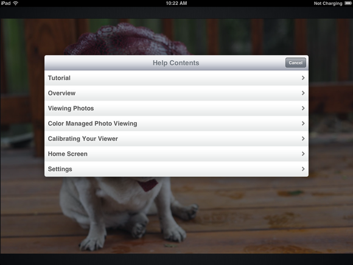The height and width of the screenshot is (265, 353).
Task: Click chevron beside Viewing Photos
Action: coord(303,108)
